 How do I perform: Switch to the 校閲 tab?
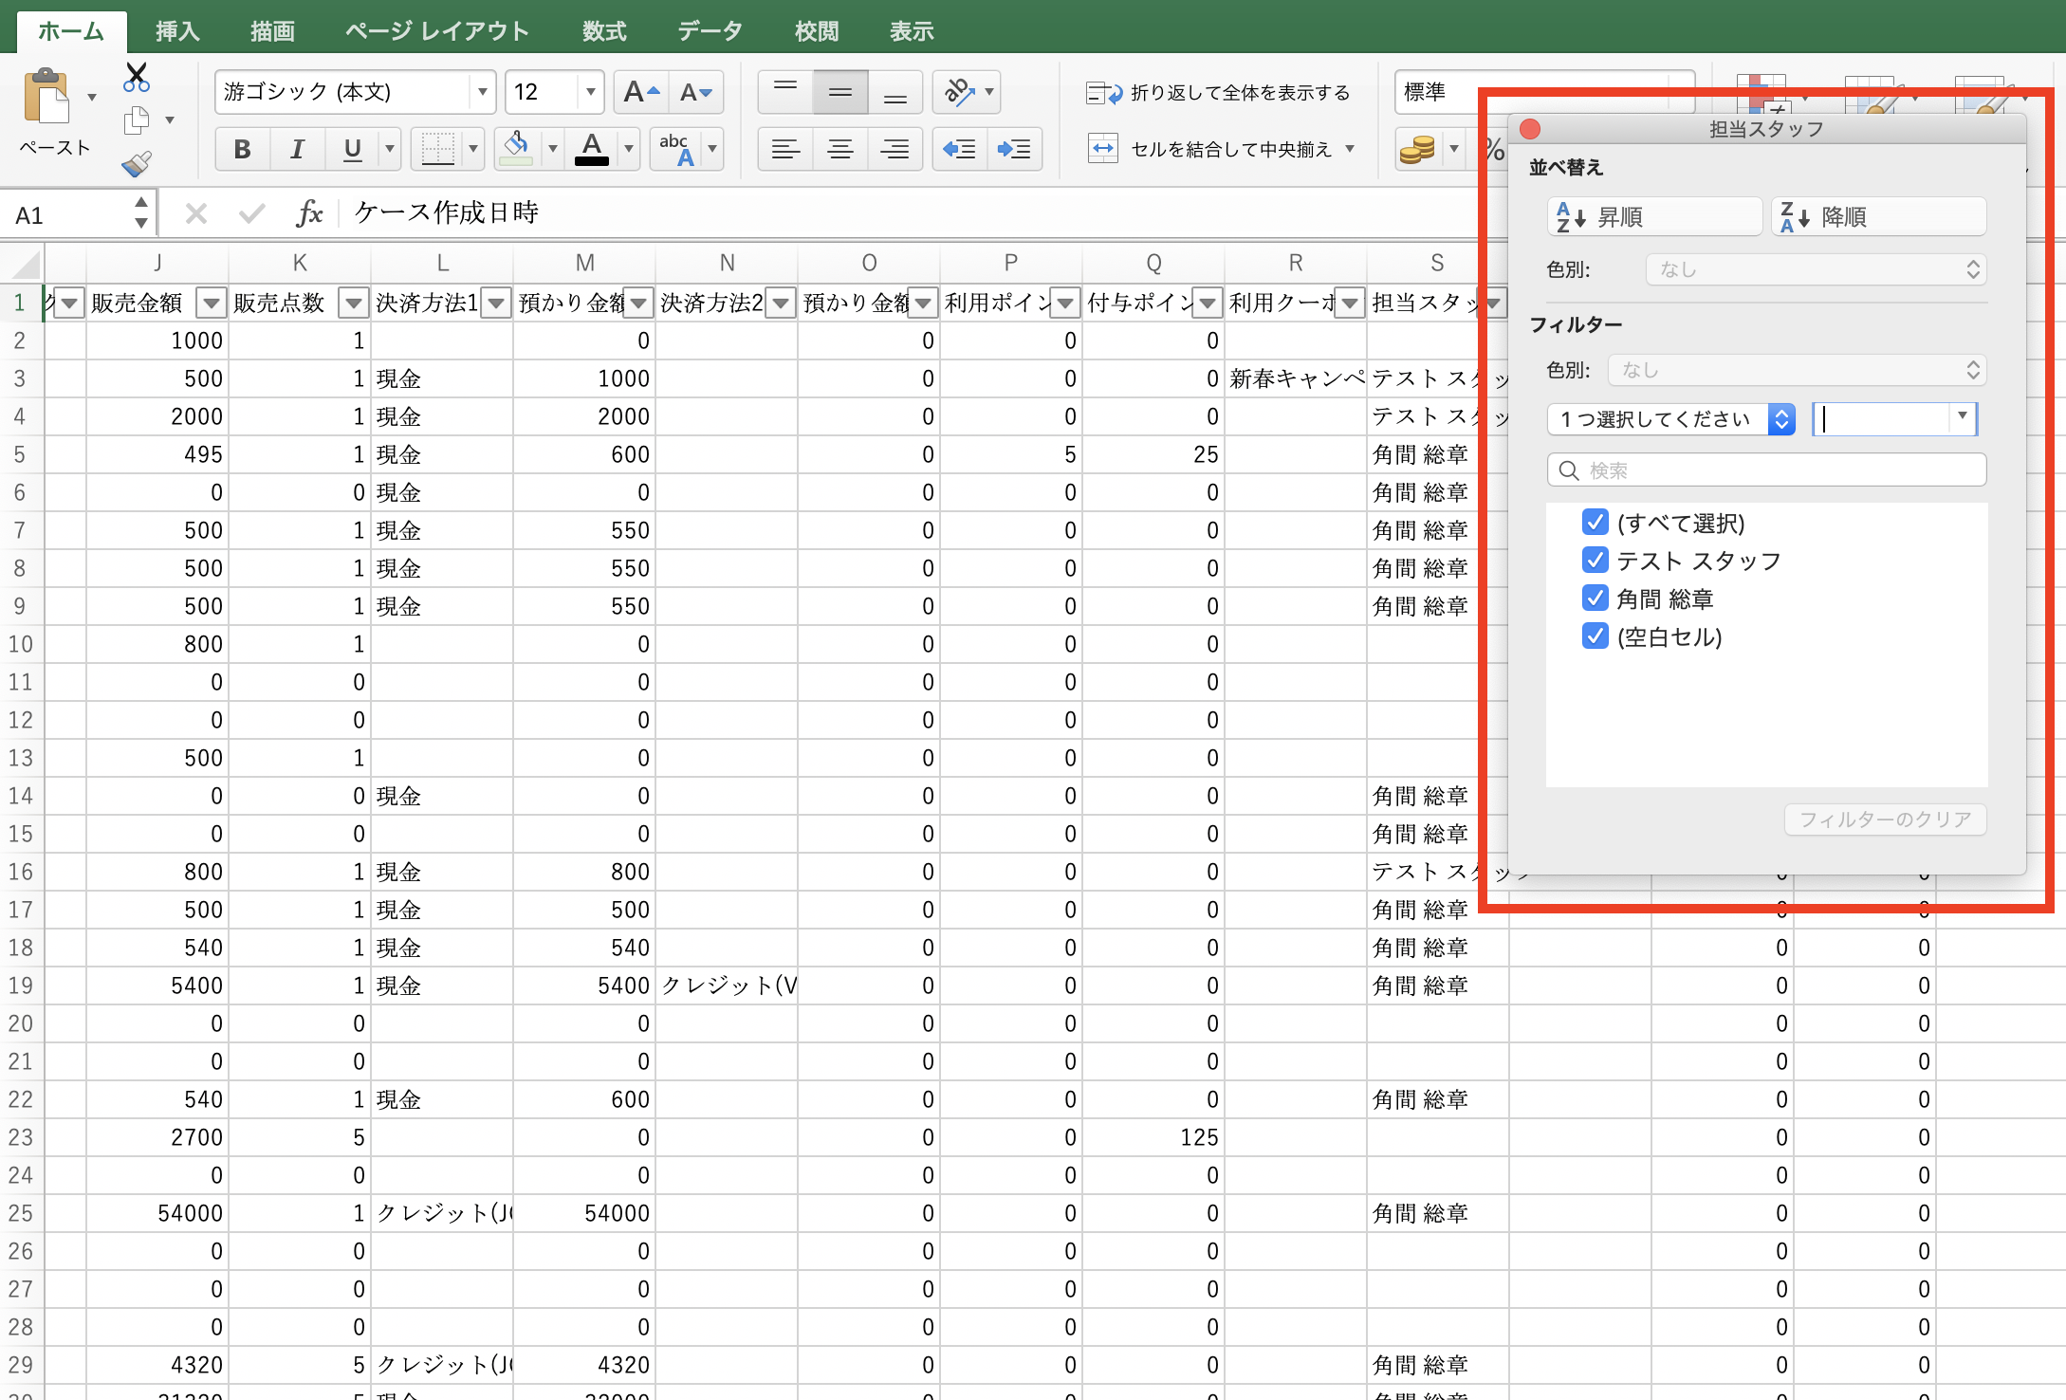click(x=817, y=31)
